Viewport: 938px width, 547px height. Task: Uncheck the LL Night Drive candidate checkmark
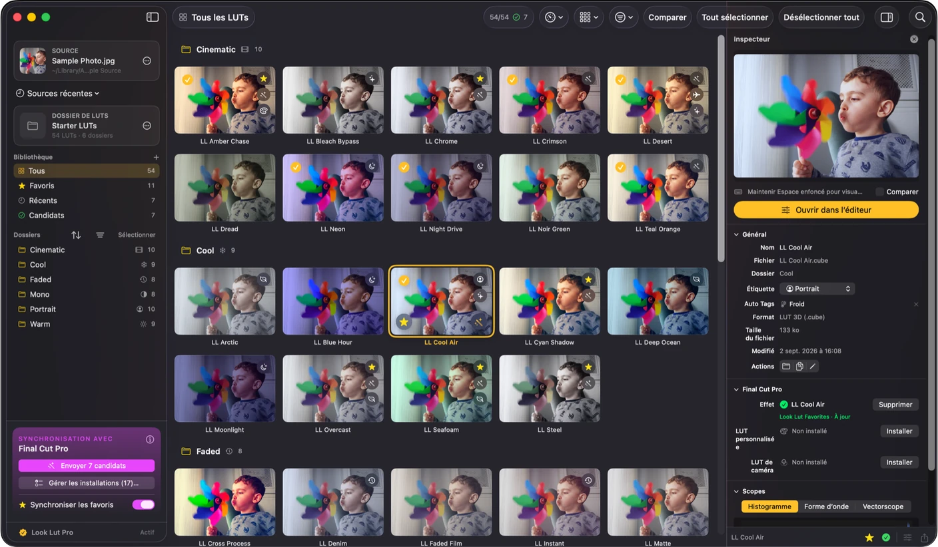(404, 167)
